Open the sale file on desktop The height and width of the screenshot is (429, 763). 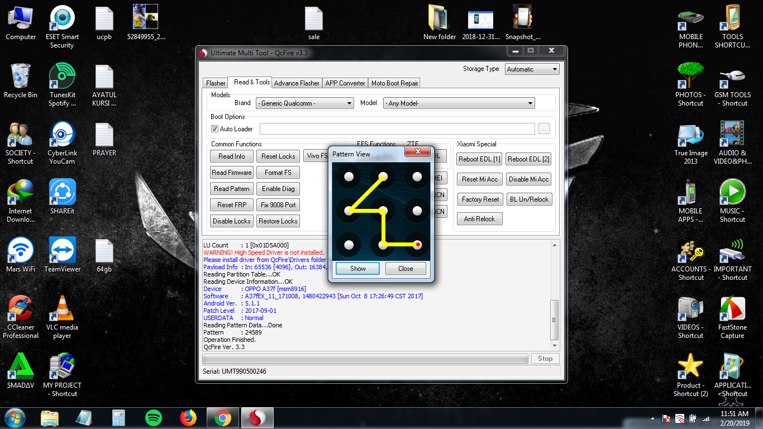[x=314, y=23]
